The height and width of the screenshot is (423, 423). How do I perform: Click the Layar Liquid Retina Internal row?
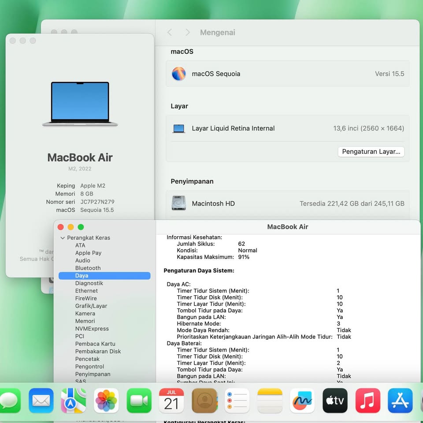click(288, 128)
